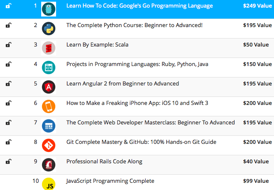Click the $200 Value for iPhone course
The height and width of the screenshot is (190, 274).
tap(257, 103)
